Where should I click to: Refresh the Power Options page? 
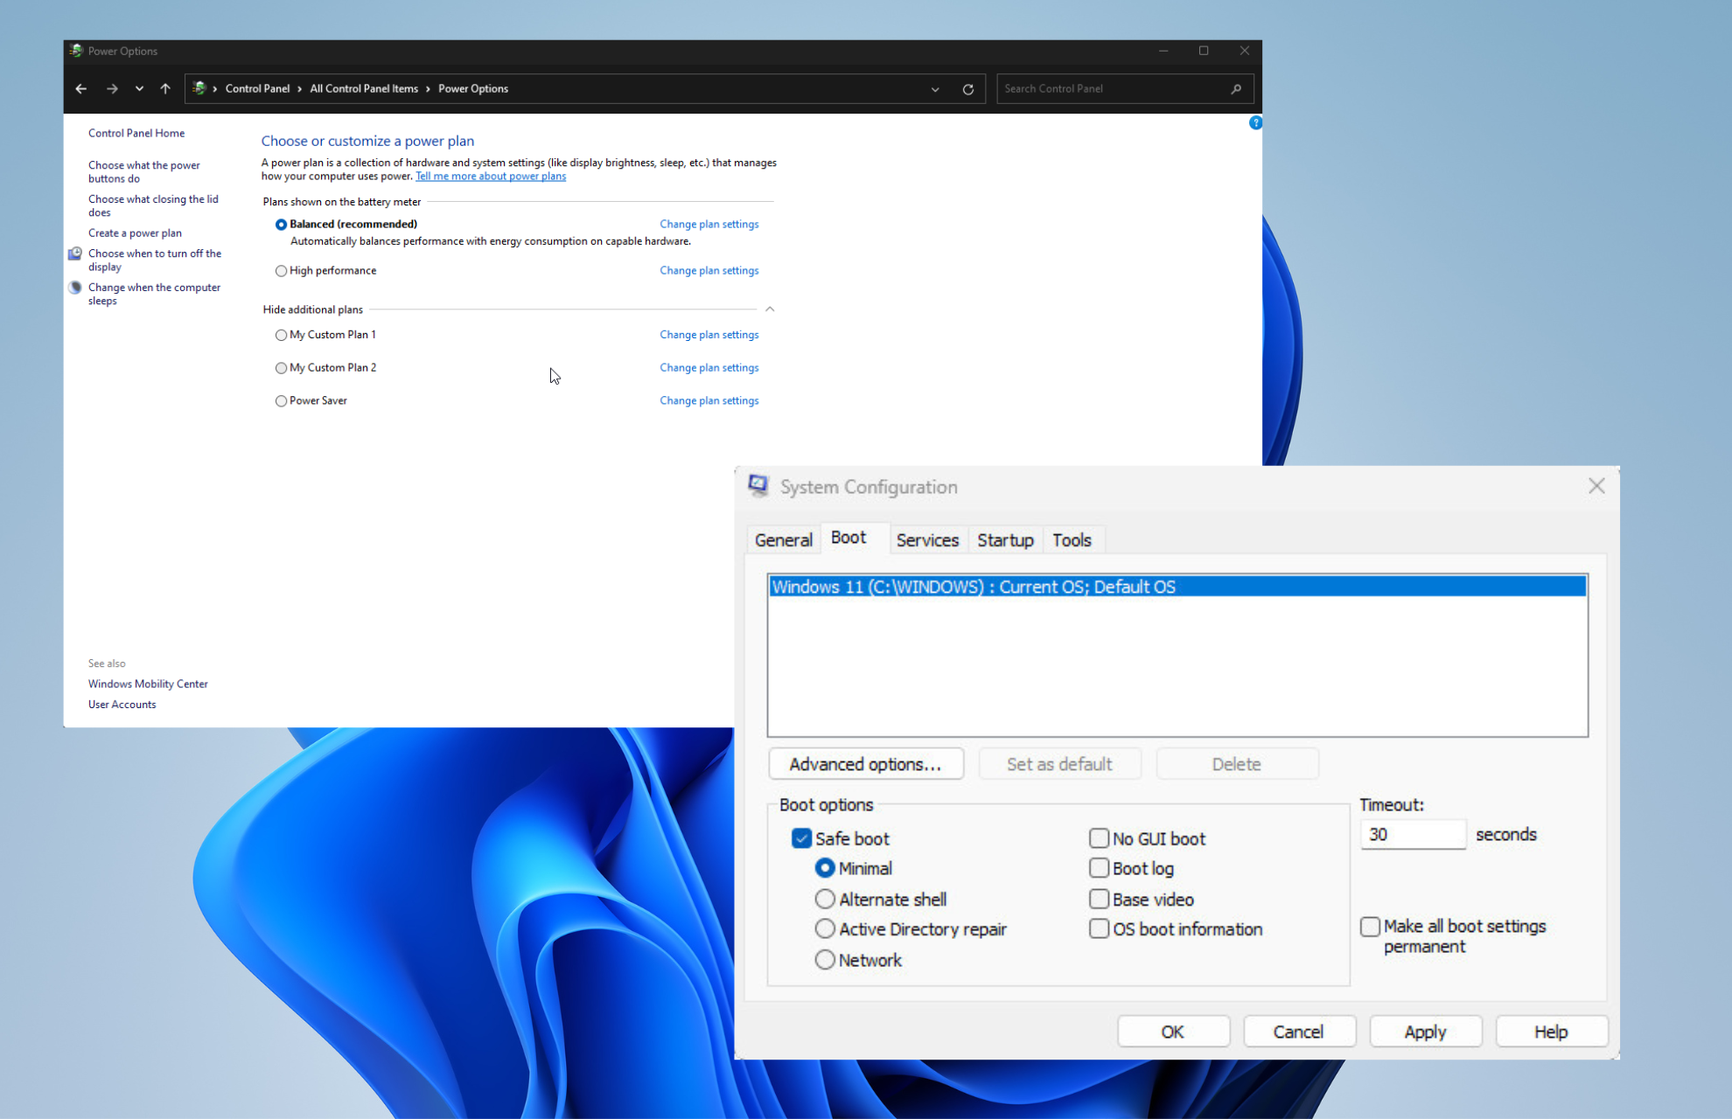tap(968, 89)
